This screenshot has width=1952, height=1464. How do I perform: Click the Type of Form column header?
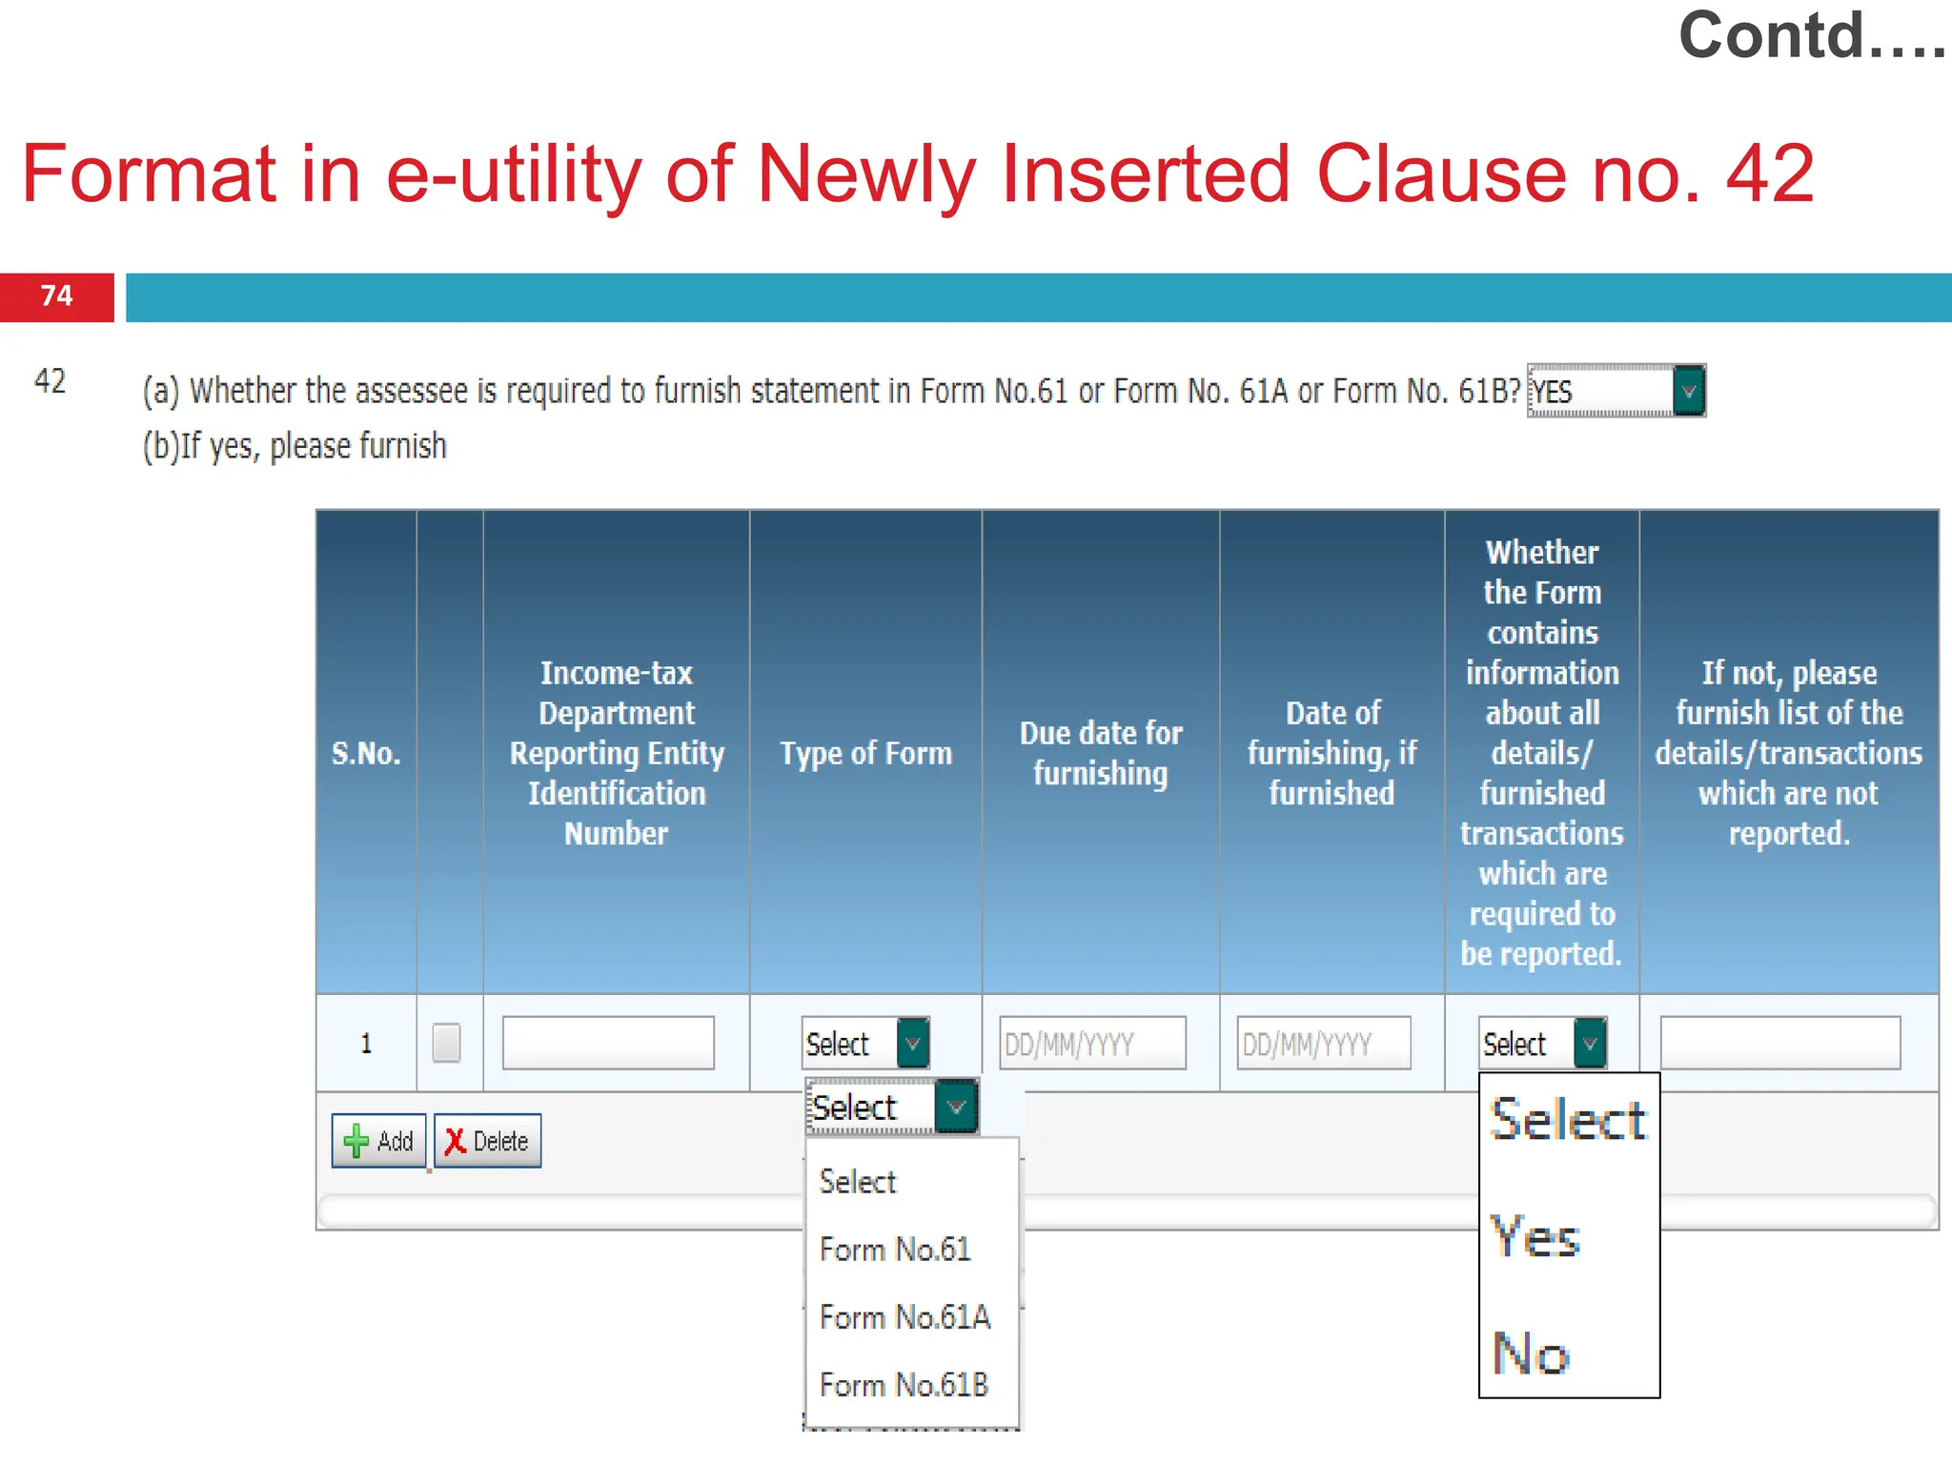coord(865,753)
